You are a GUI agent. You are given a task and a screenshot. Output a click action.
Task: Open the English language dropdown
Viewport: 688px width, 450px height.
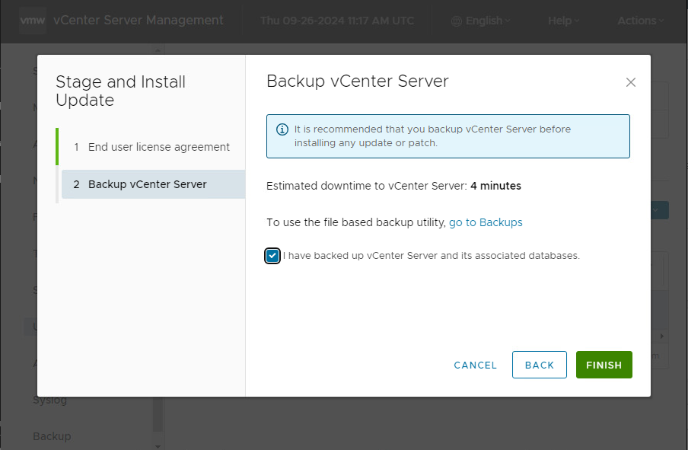(481, 21)
